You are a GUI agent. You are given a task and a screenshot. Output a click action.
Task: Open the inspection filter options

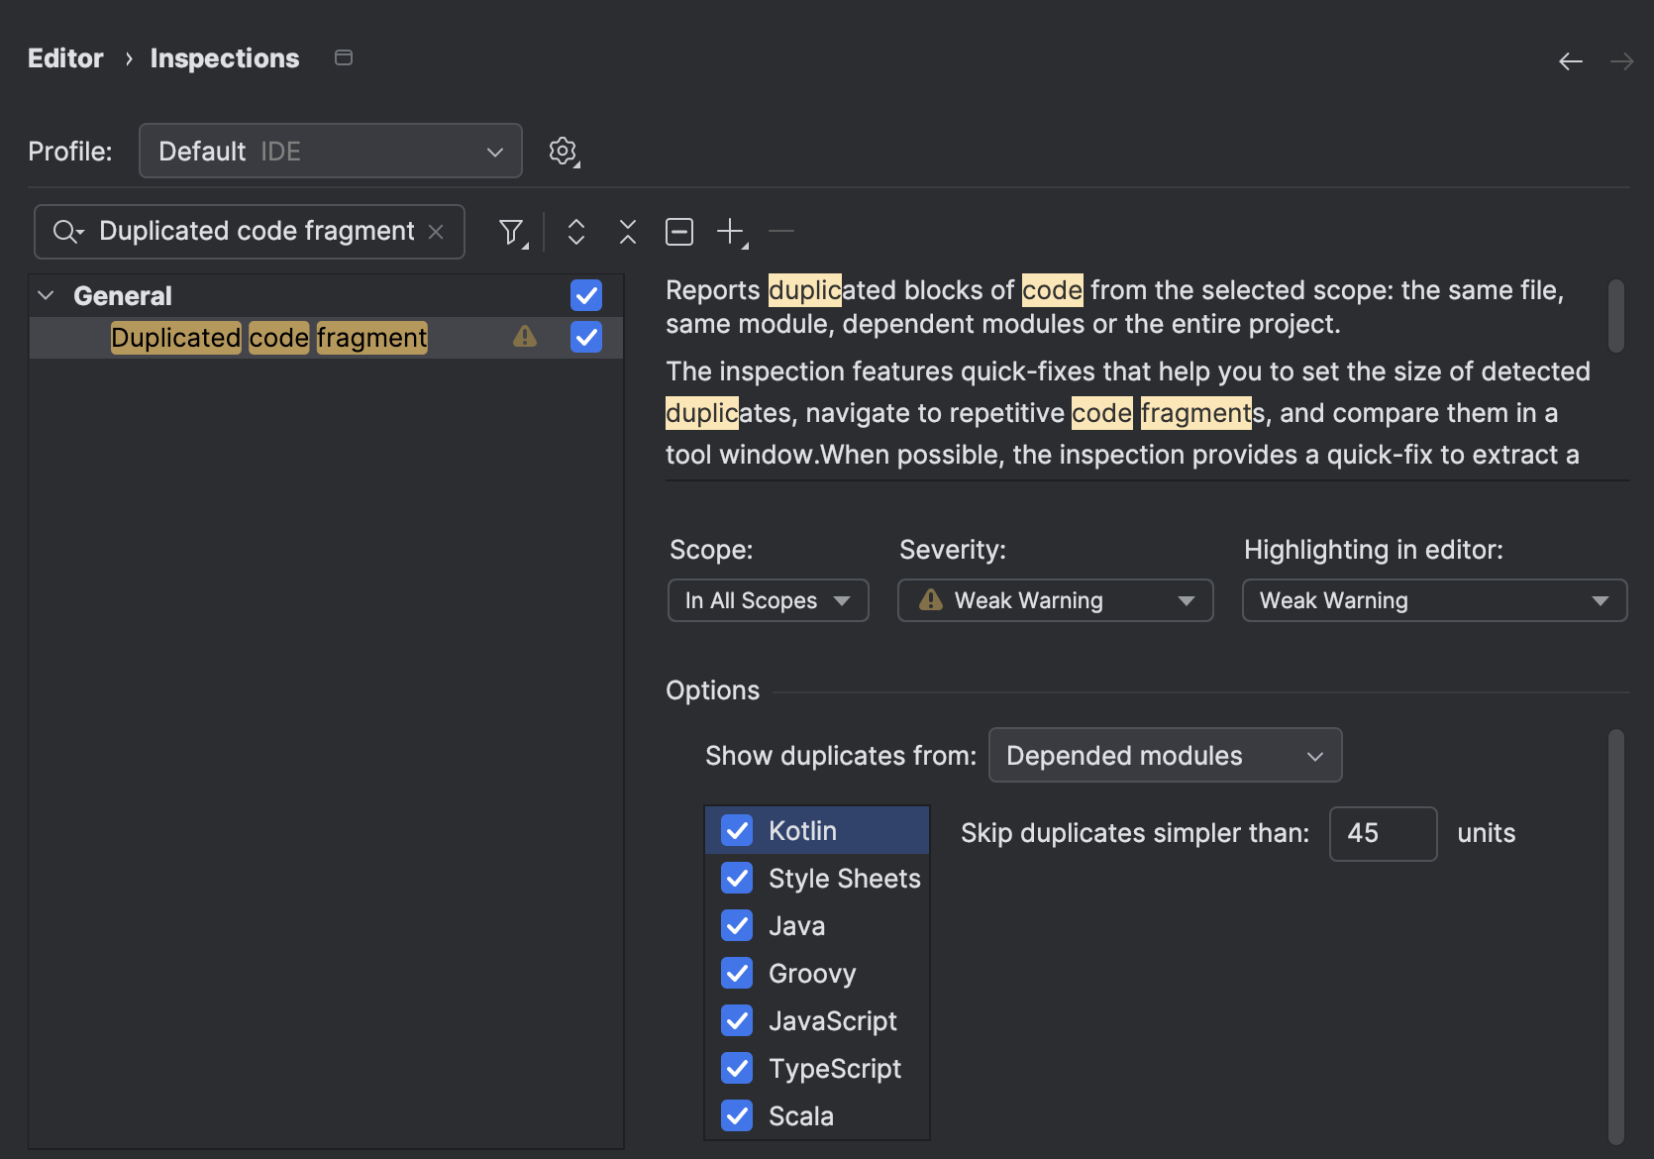click(511, 231)
